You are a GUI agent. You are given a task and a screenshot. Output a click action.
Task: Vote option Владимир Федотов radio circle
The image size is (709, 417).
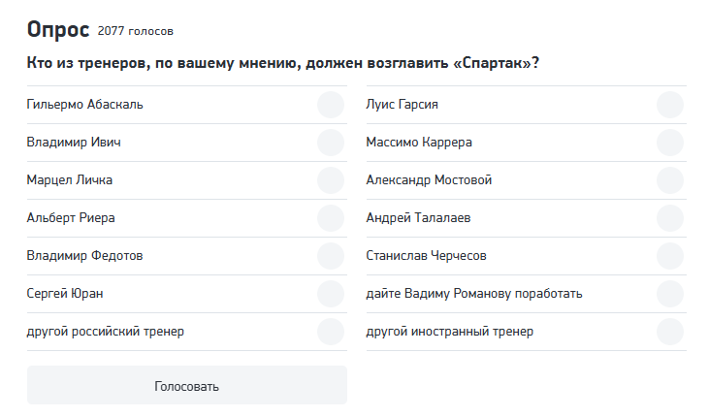[x=331, y=256]
